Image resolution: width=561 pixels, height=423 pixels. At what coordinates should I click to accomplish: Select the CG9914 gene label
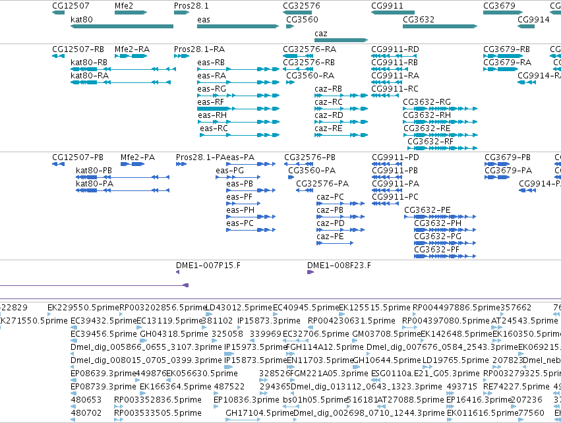tap(533, 19)
